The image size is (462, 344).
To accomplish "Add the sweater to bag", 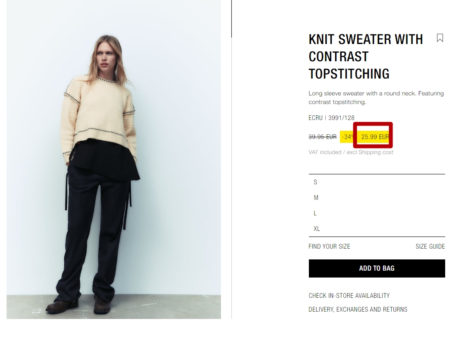I will pyautogui.click(x=377, y=268).
